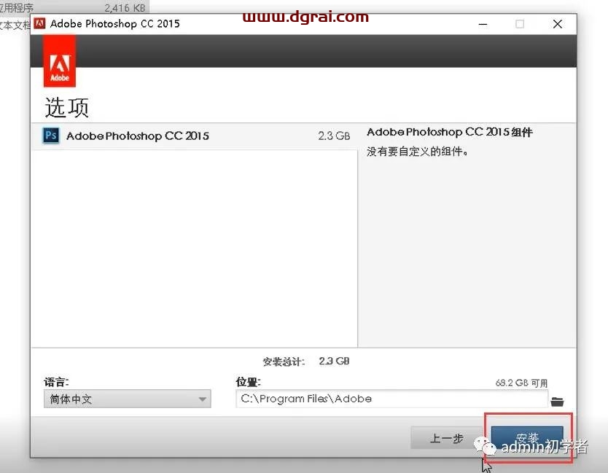The image size is (608, 473).
Task: Click the disabled maximize window button
Action: coord(520,24)
